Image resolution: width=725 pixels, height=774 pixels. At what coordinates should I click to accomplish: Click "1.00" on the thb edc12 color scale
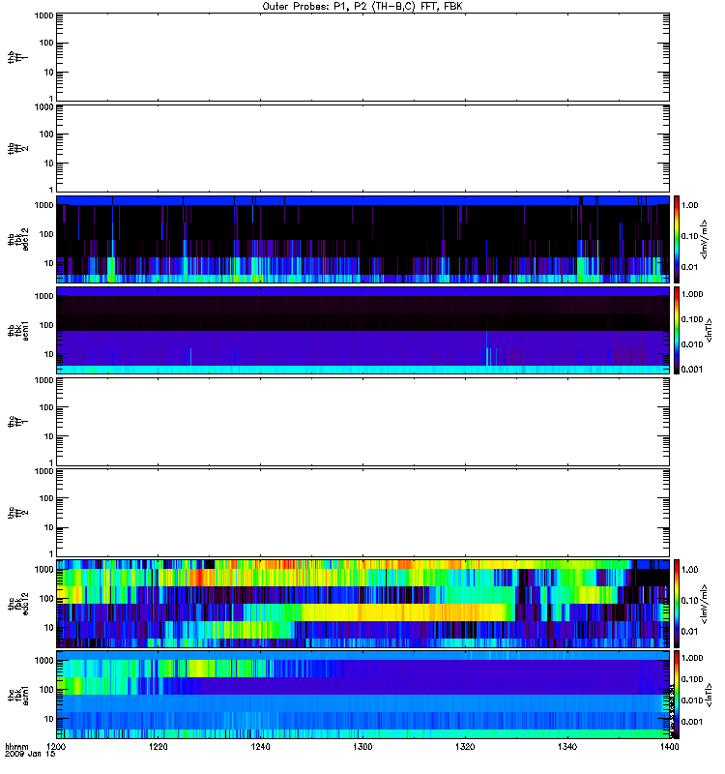690,205
